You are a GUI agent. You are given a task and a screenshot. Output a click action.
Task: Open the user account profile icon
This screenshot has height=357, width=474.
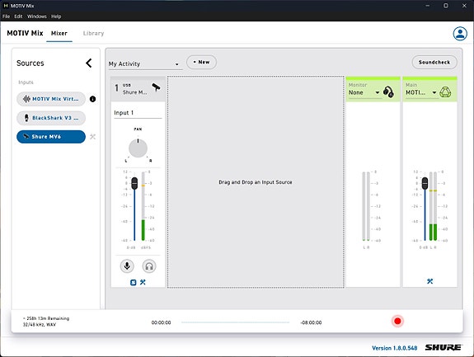click(x=460, y=34)
